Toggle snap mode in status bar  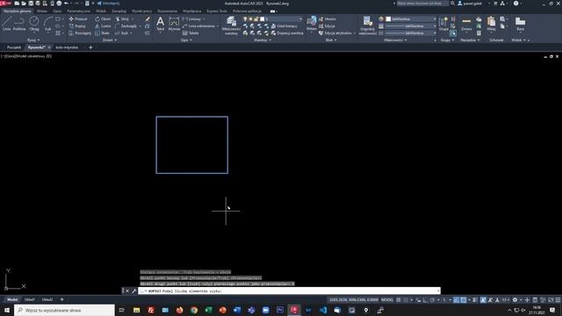click(406, 300)
